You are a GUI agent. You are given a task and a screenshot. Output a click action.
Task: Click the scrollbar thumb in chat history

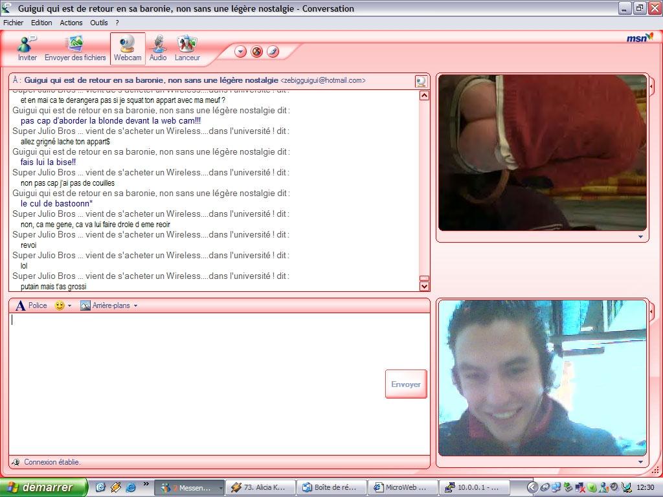424,278
